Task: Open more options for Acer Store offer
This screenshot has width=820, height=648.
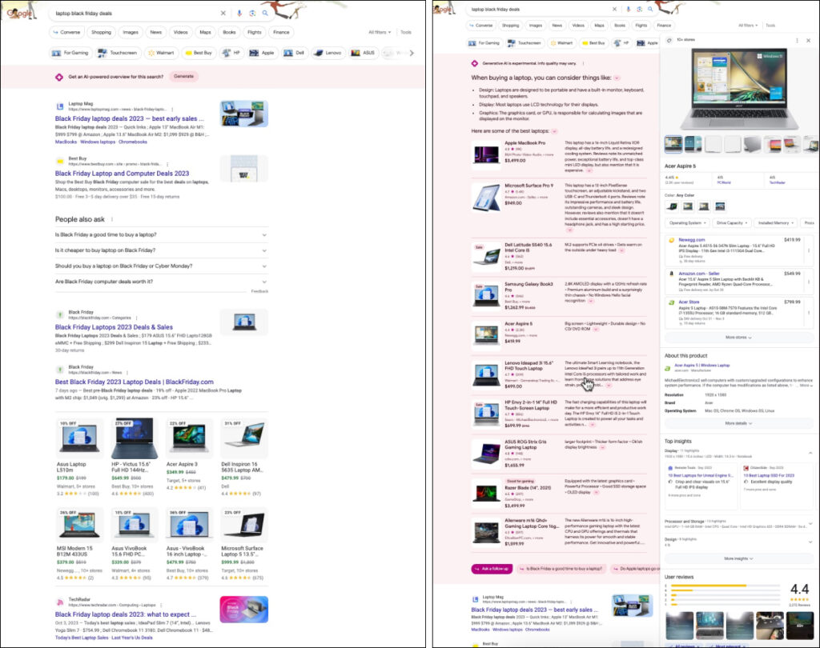Action: tap(809, 313)
